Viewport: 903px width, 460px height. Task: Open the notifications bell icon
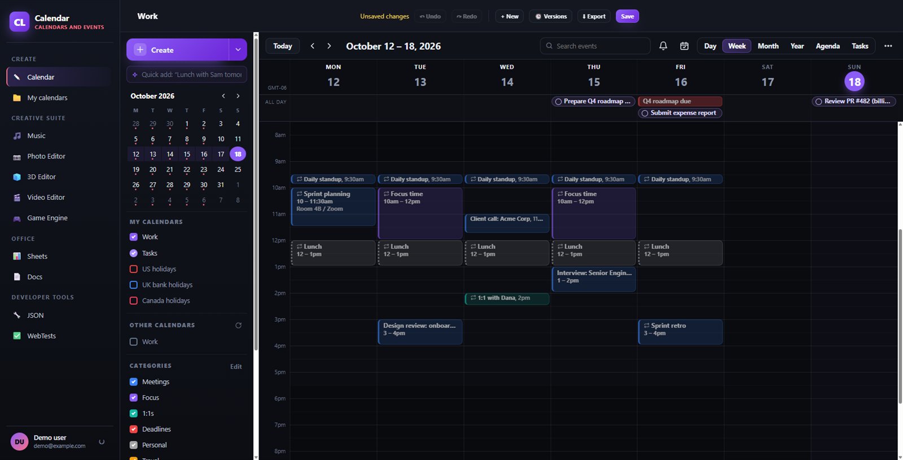663,46
